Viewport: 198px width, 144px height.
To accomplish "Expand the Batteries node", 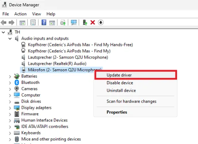I will (10, 76).
